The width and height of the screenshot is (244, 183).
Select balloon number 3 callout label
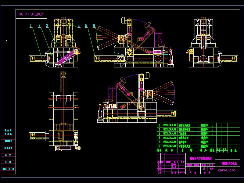pyautogui.click(x=47, y=25)
